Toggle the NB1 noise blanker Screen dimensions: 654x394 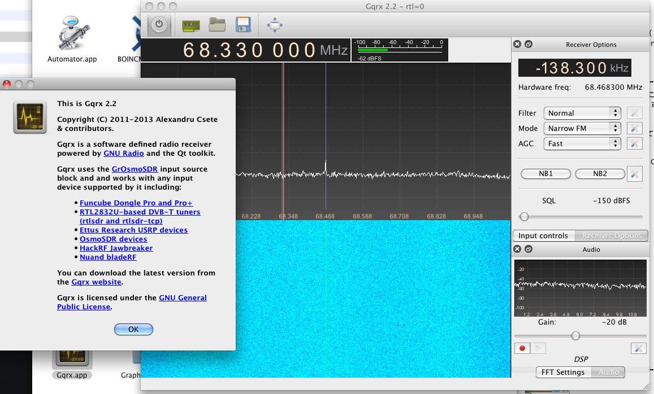pos(545,174)
